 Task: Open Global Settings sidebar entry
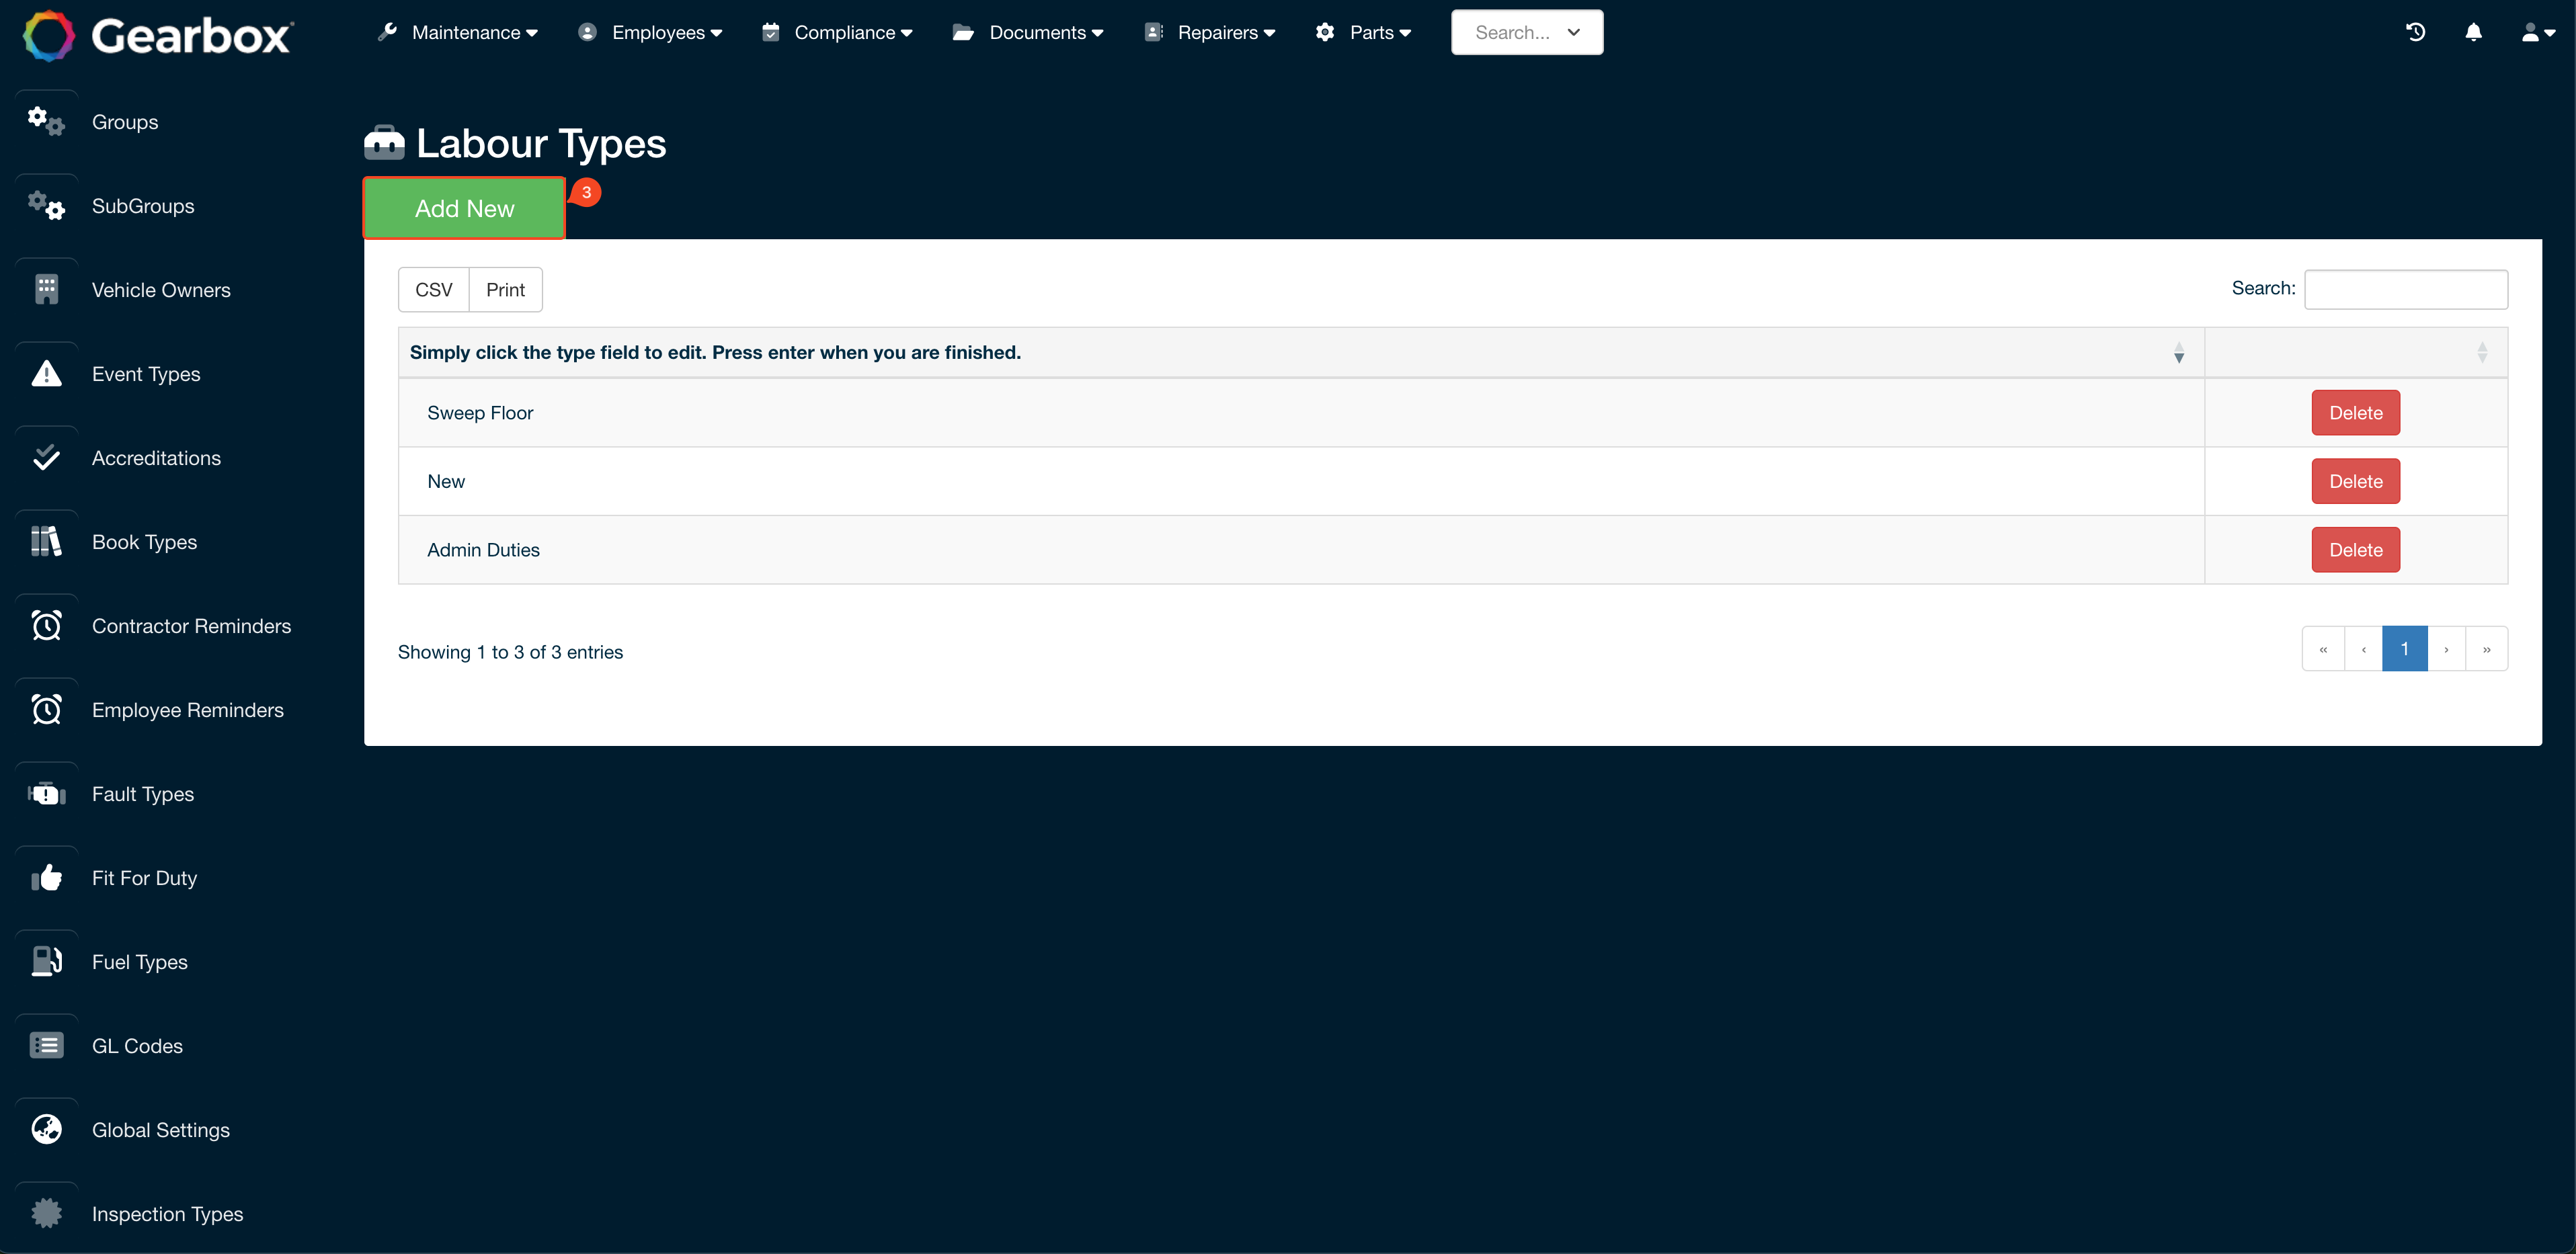coord(161,1129)
